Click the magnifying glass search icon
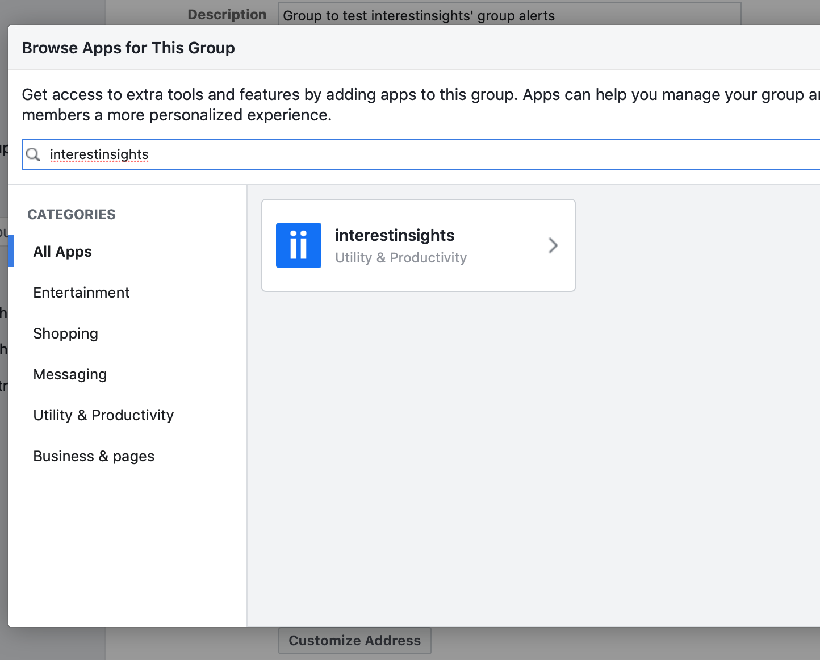This screenshot has height=660, width=820. pos(34,154)
